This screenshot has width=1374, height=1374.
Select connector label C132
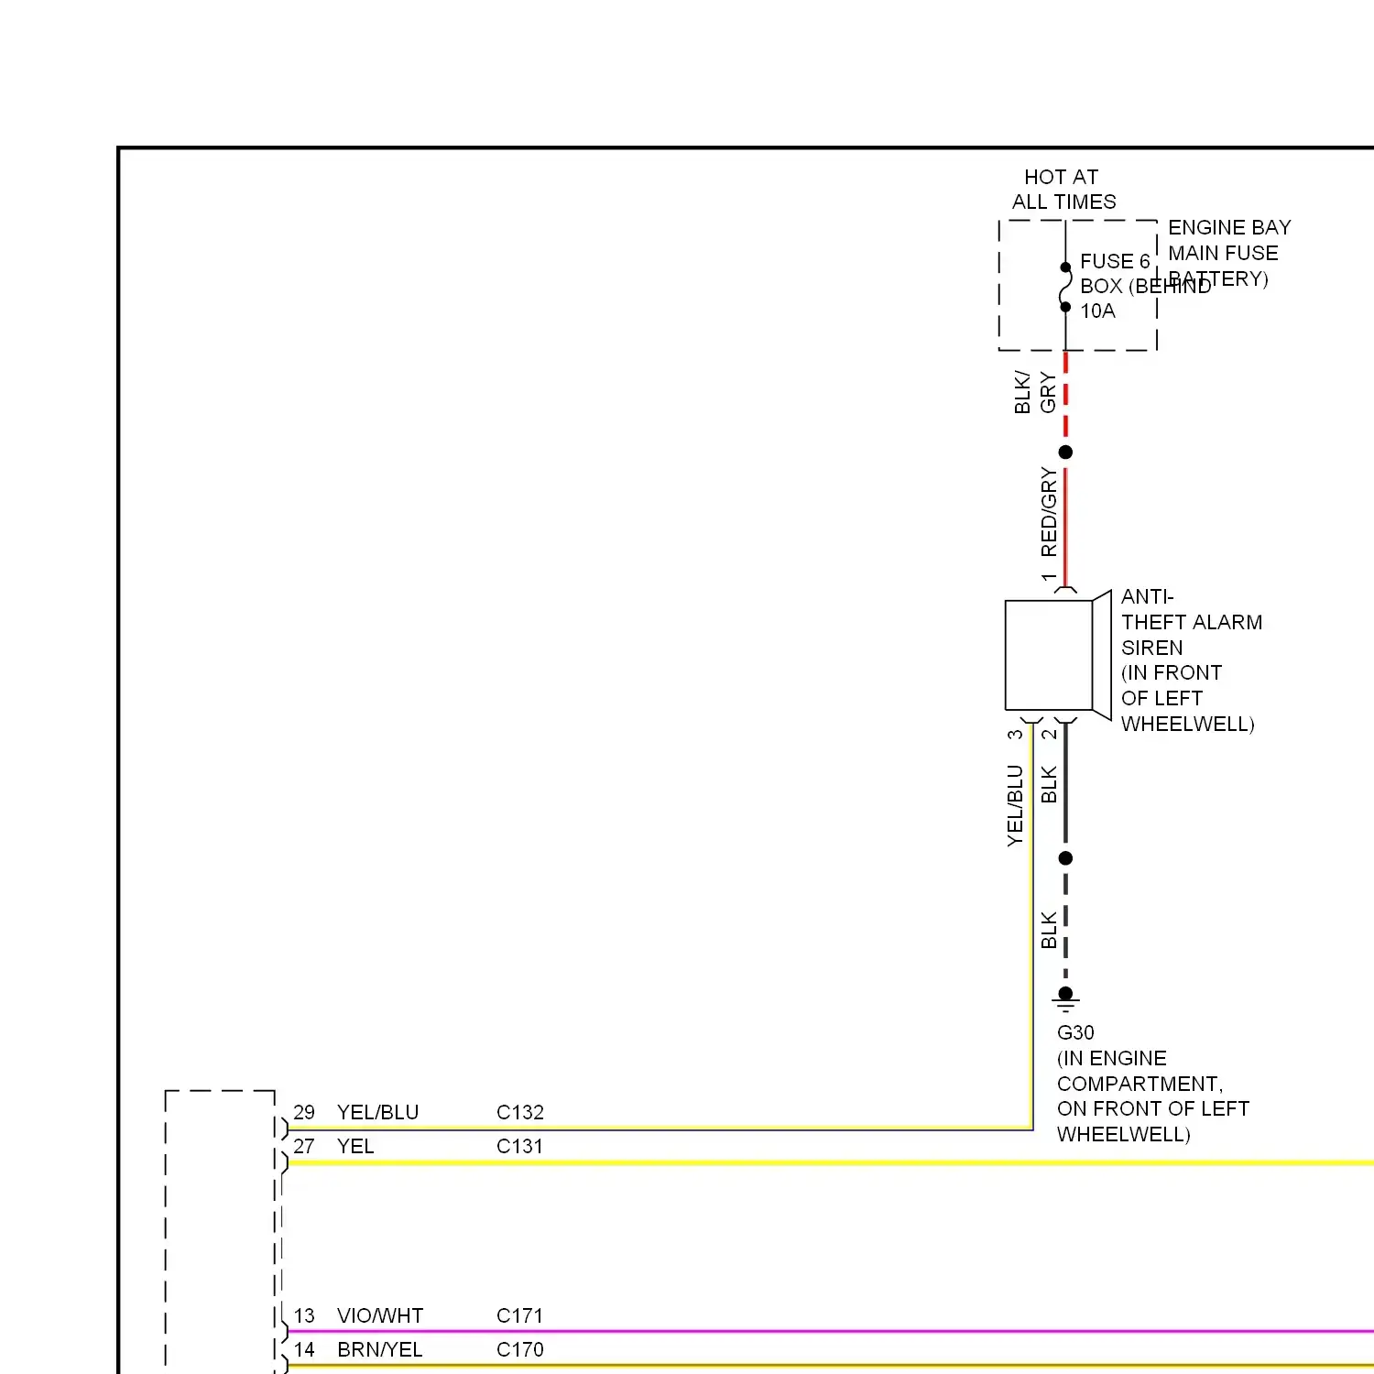click(520, 1112)
